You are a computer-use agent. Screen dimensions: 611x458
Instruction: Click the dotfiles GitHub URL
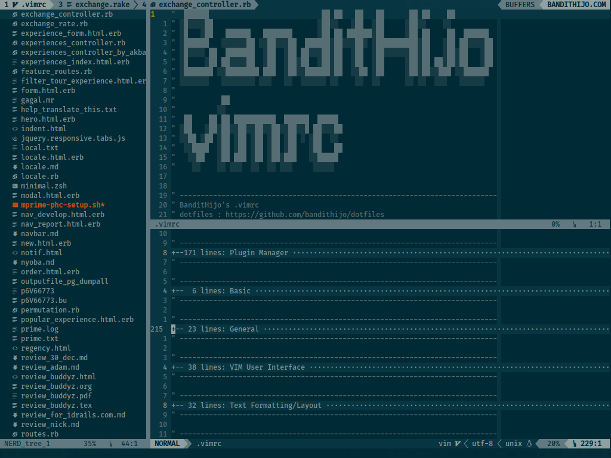point(304,215)
